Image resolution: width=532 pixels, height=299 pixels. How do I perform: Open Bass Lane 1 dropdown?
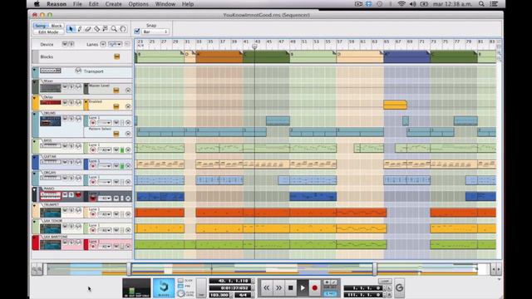pos(105,149)
